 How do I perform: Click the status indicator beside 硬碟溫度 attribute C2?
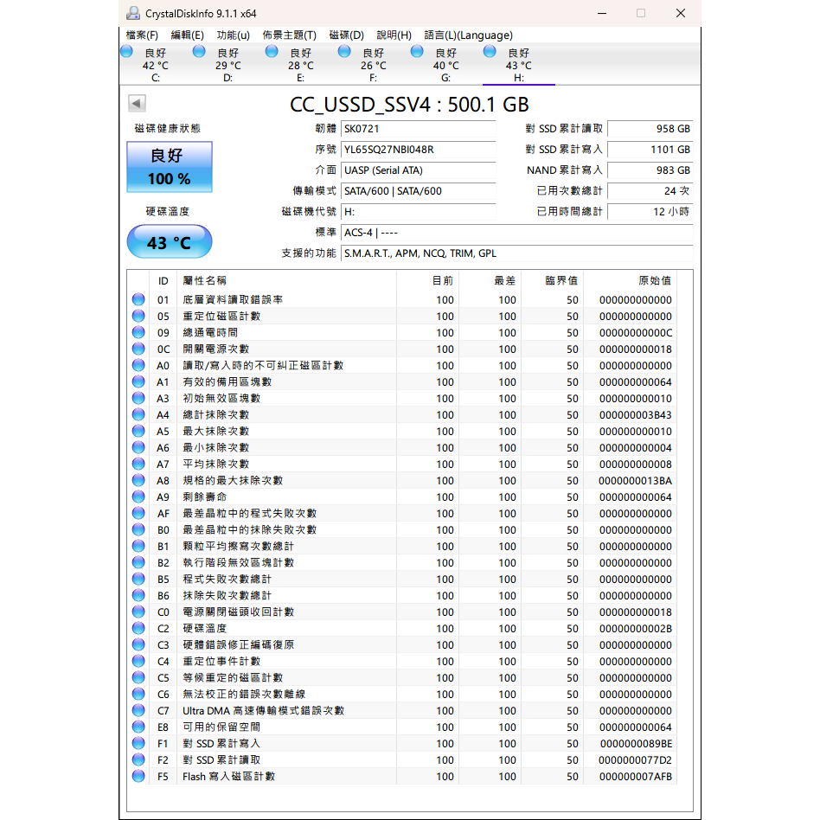pyautogui.click(x=138, y=628)
